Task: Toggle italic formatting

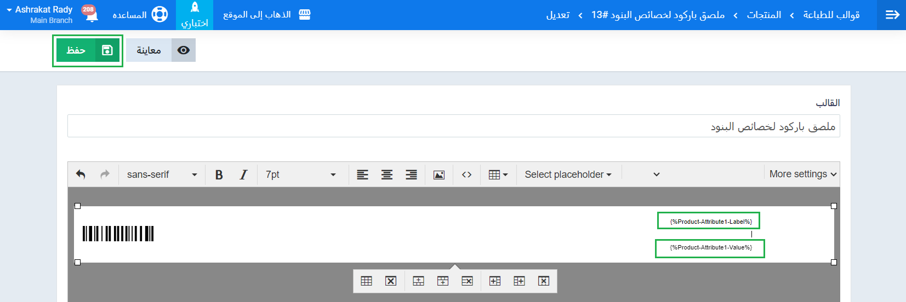Action: (243, 175)
